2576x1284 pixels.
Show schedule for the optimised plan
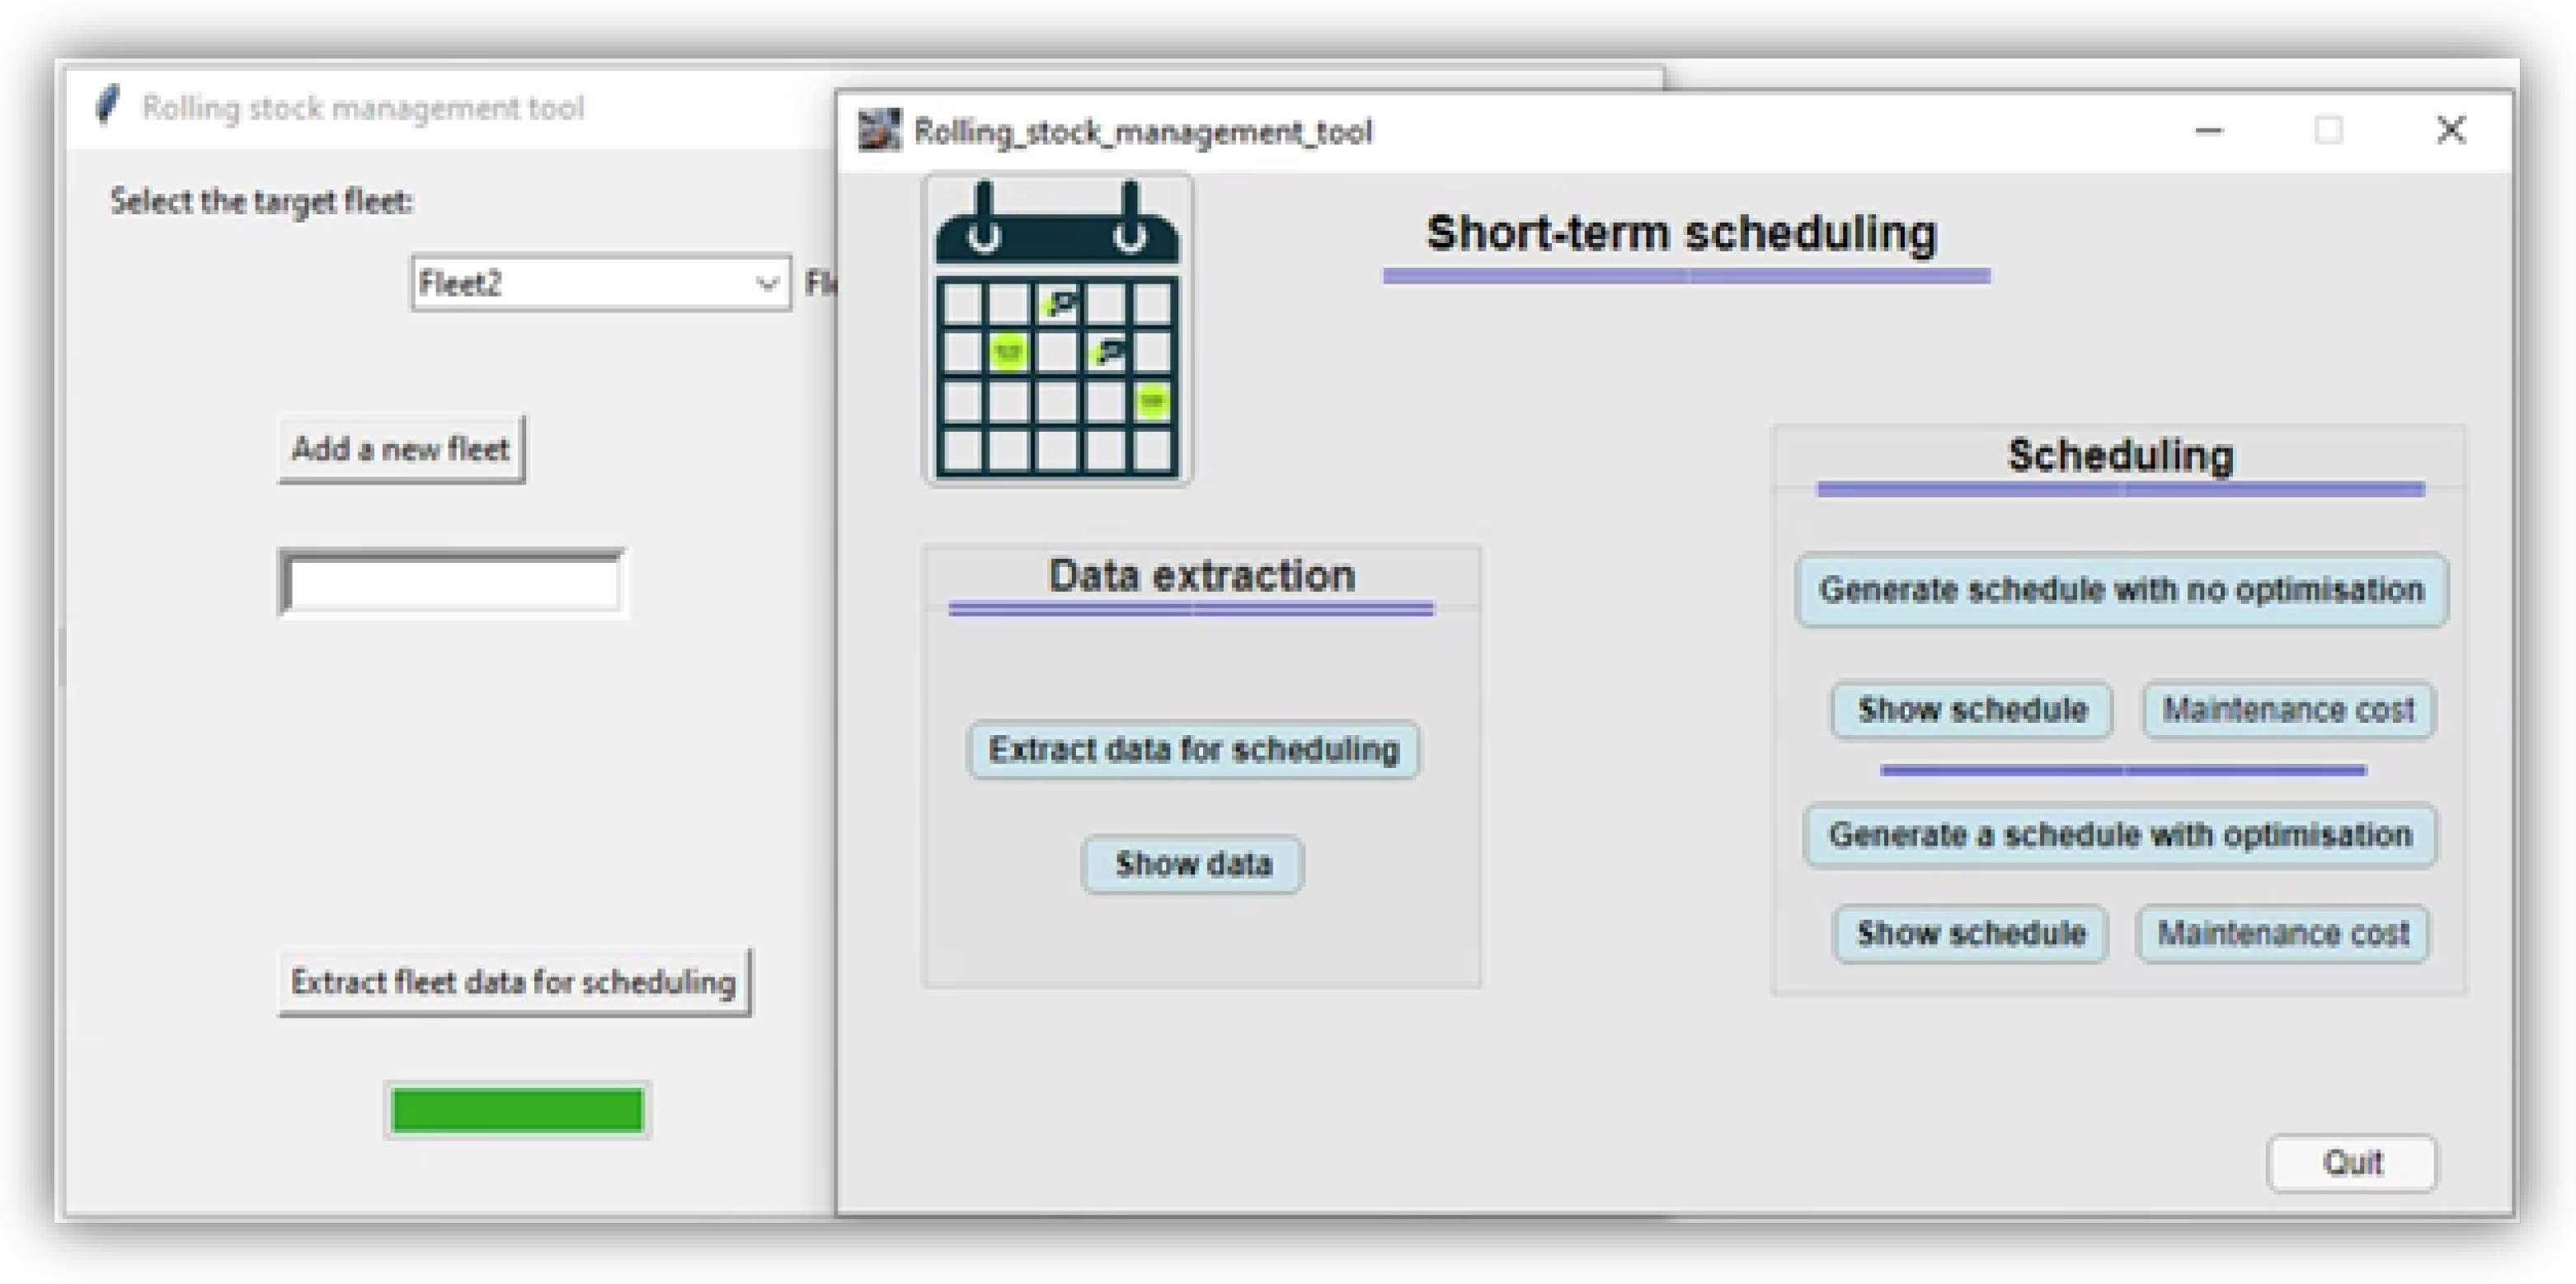tap(1971, 935)
